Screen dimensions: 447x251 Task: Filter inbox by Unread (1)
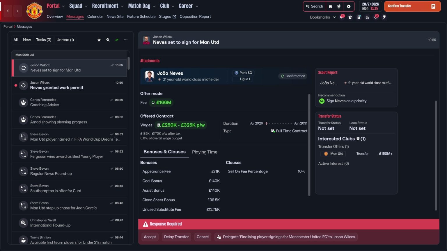click(65, 40)
